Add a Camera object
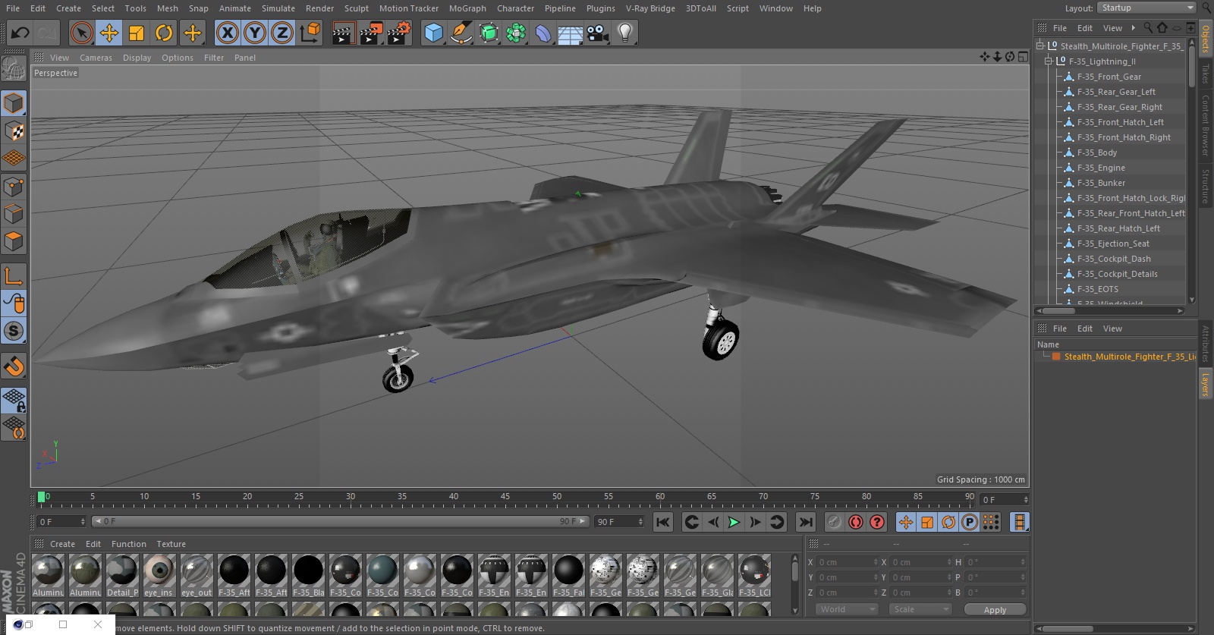This screenshot has height=635, width=1214. 598,33
